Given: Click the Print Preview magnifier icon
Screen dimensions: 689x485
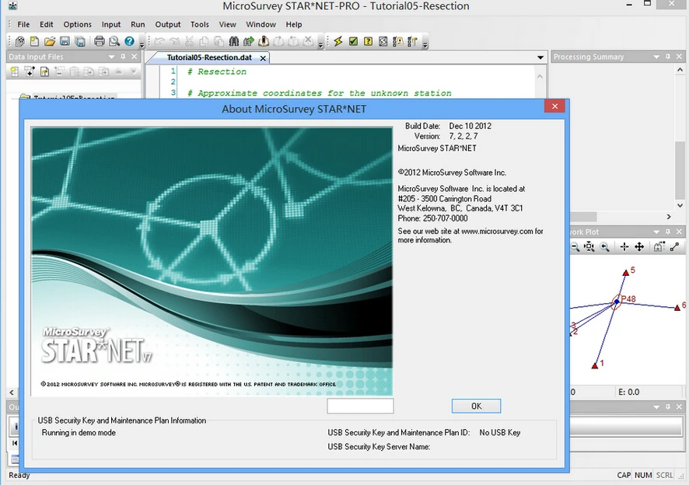Looking at the screenshot, I should (x=114, y=41).
